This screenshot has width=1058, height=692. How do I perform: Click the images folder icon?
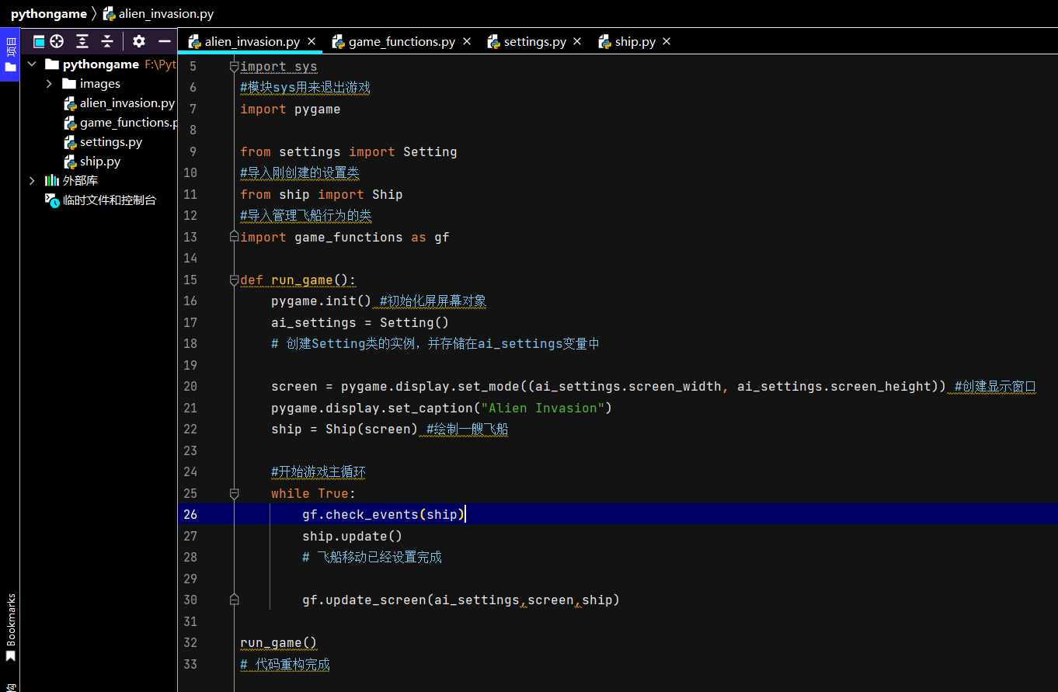pyautogui.click(x=69, y=83)
